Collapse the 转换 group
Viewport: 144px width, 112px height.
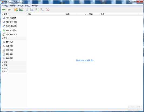3,14
